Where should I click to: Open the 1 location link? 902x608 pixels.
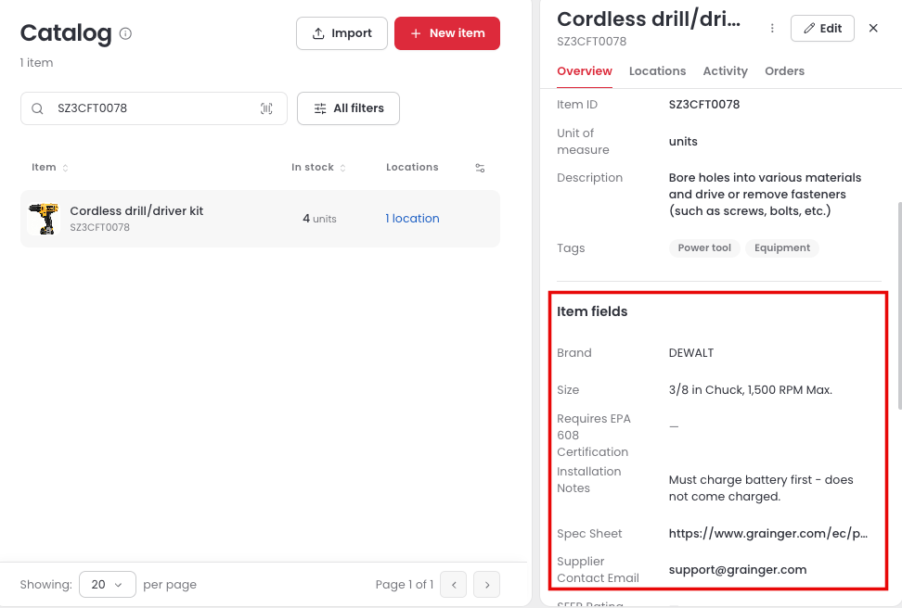click(412, 219)
